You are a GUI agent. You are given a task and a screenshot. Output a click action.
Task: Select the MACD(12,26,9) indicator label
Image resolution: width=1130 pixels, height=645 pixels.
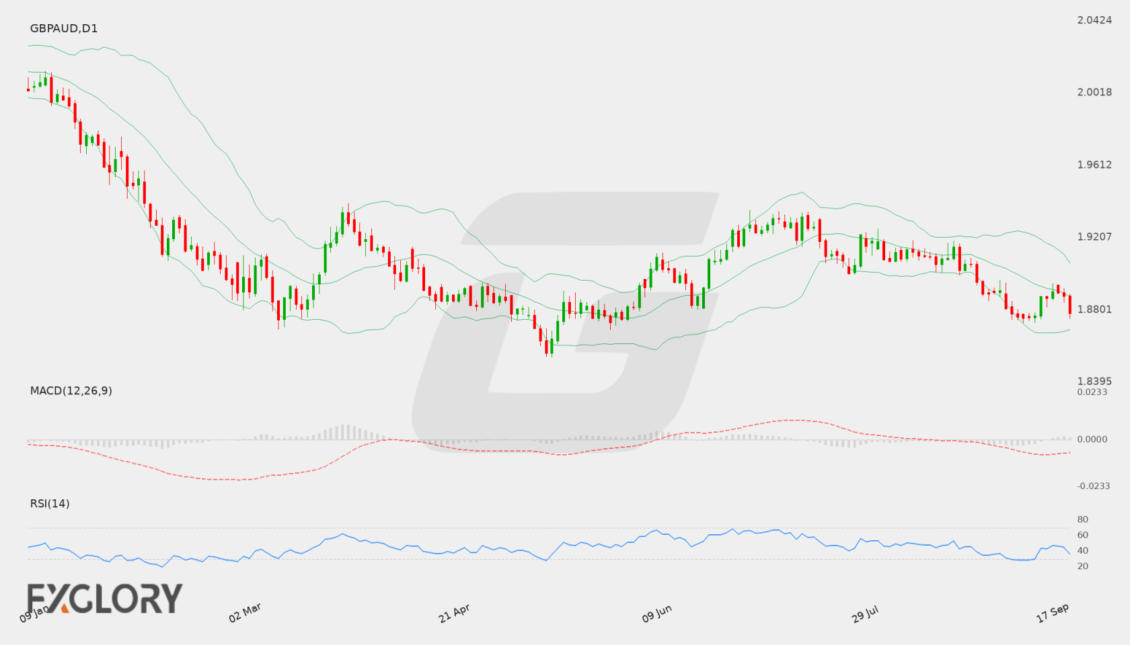(x=71, y=390)
